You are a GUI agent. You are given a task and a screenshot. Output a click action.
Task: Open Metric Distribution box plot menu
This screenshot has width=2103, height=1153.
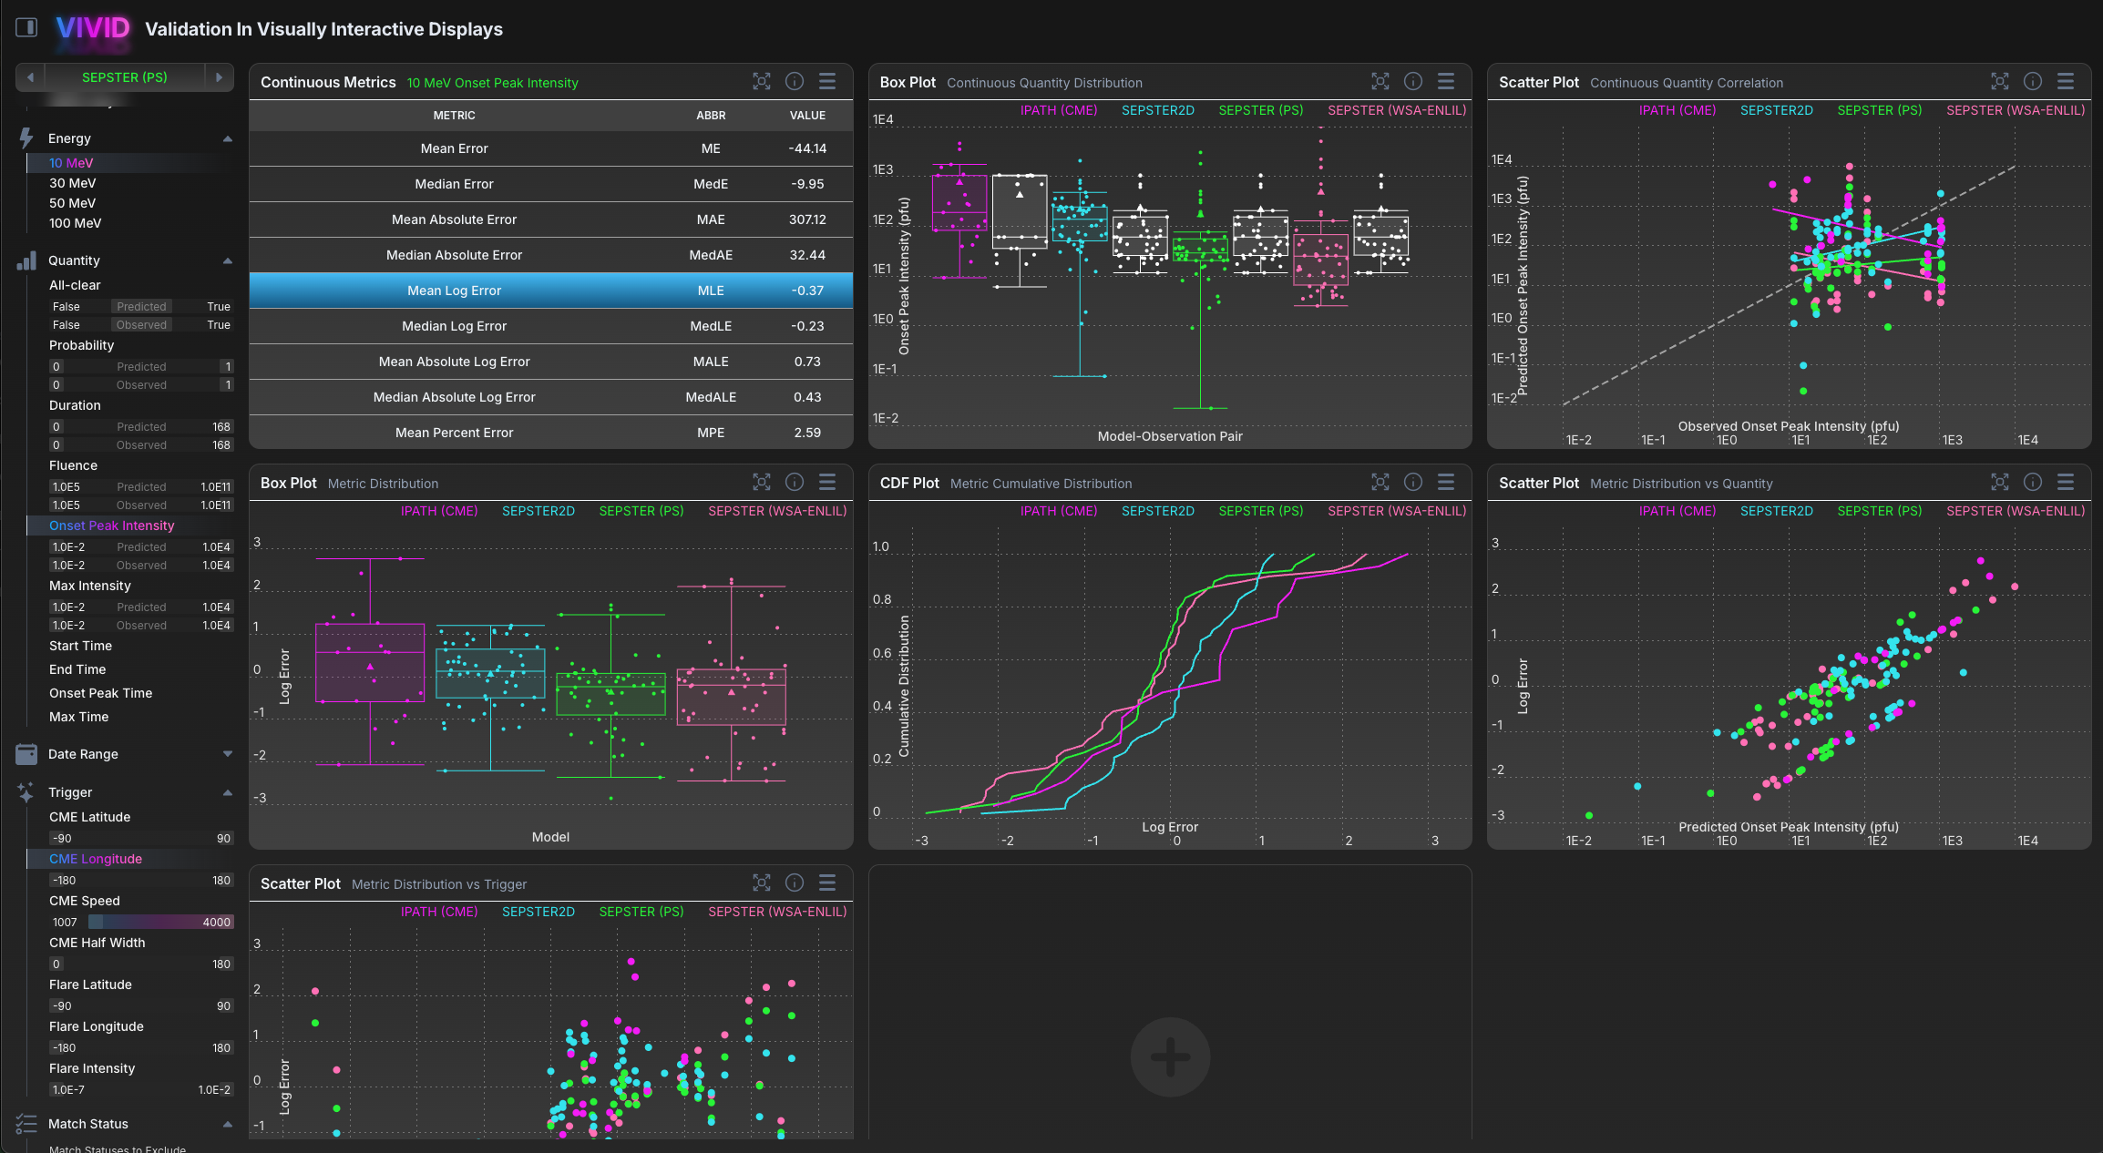coord(827,482)
